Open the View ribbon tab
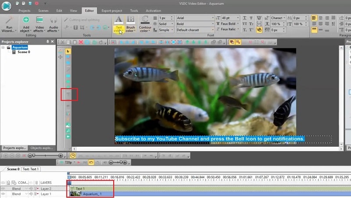 click(x=73, y=11)
